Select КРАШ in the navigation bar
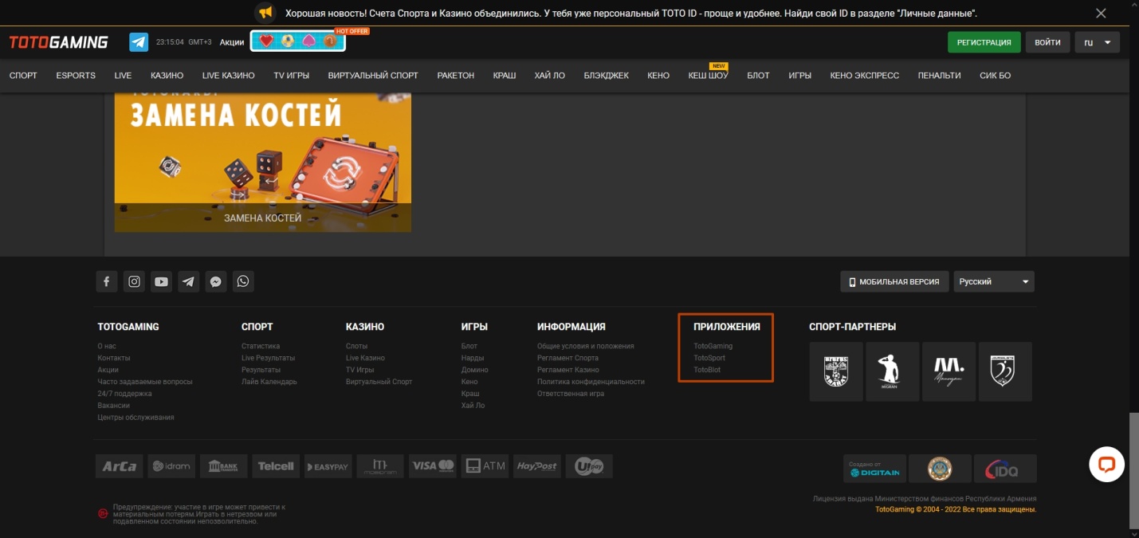The image size is (1139, 538). click(x=505, y=76)
